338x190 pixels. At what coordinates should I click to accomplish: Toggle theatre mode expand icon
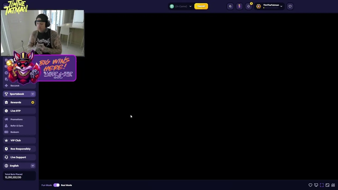pos(327,185)
